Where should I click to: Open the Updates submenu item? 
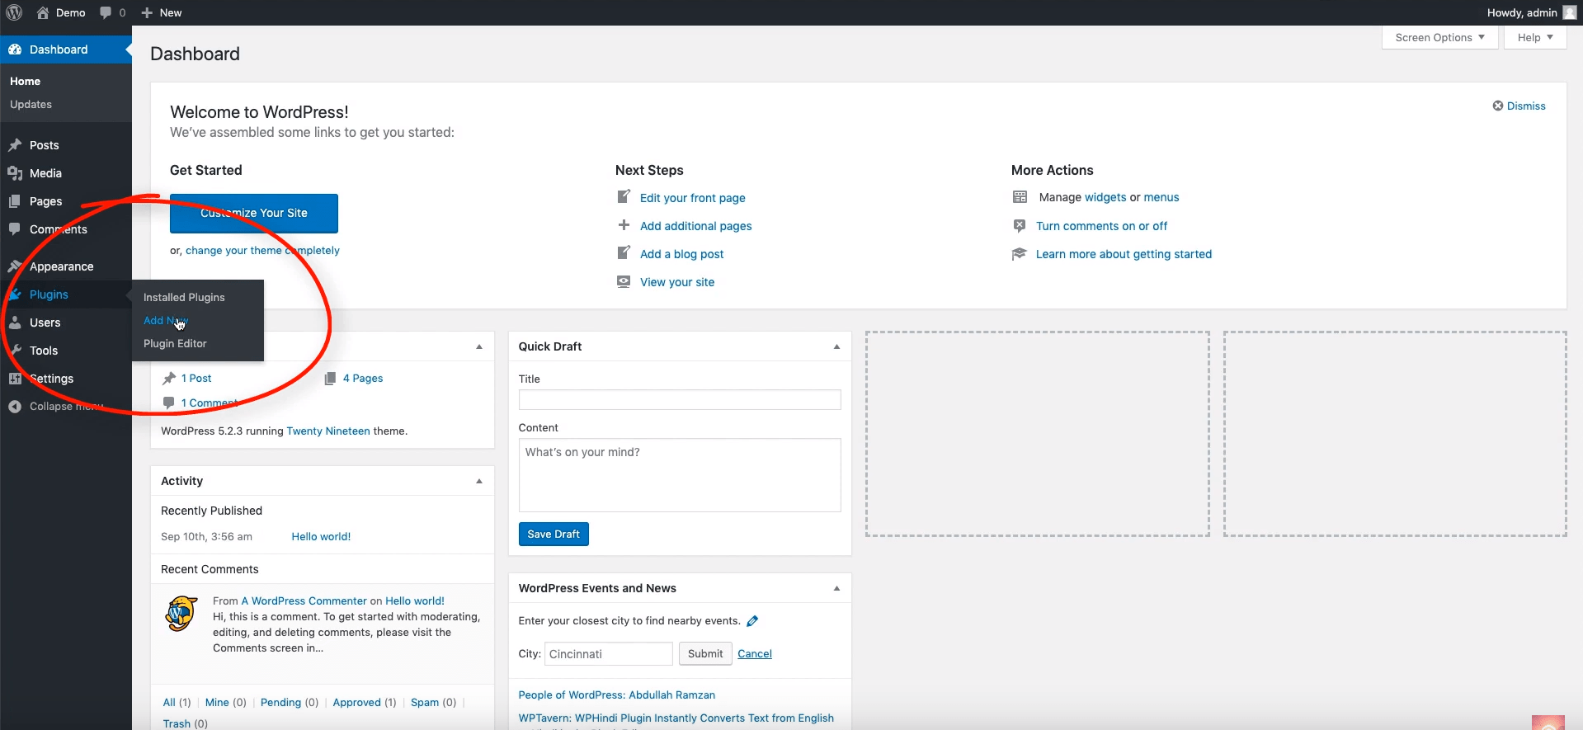31,104
